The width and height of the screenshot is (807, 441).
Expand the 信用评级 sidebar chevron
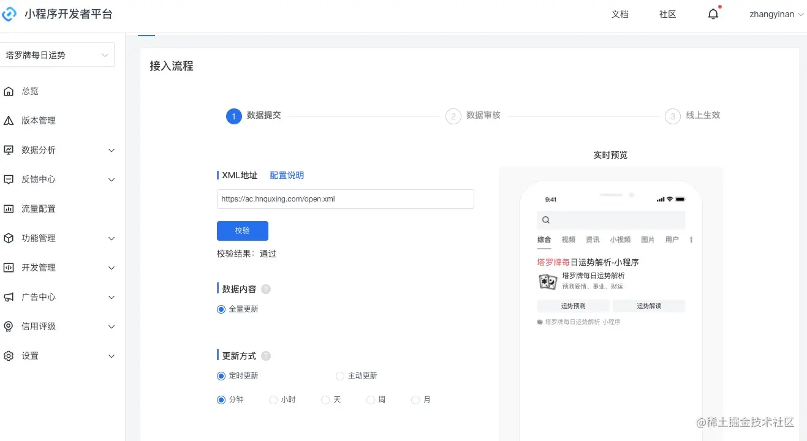(112, 326)
